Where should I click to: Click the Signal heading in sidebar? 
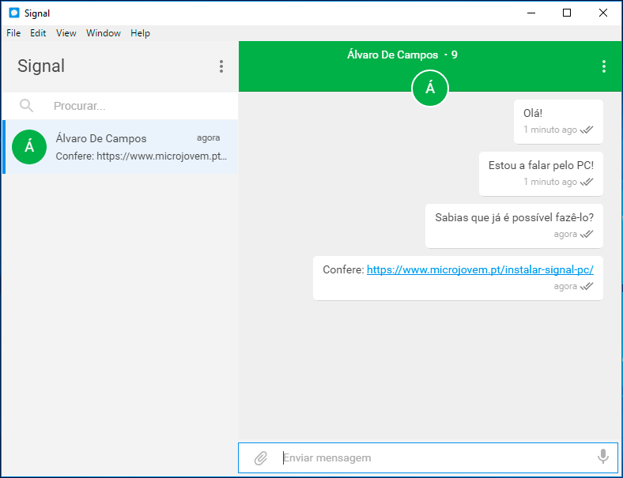pos(41,66)
